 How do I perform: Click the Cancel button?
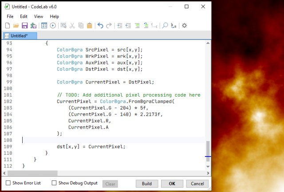197,184
